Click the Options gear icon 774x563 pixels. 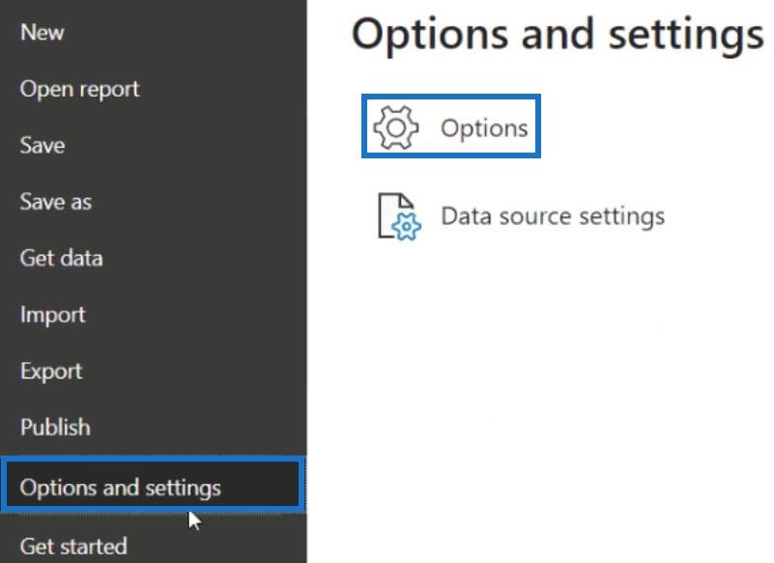pos(396,127)
